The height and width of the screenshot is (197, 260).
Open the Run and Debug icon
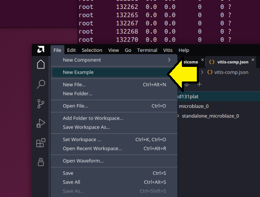tap(40, 123)
